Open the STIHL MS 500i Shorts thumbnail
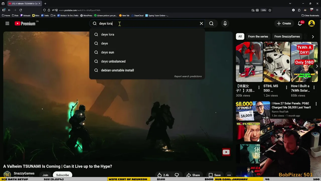 pyautogui.click(x=277, y=62)
